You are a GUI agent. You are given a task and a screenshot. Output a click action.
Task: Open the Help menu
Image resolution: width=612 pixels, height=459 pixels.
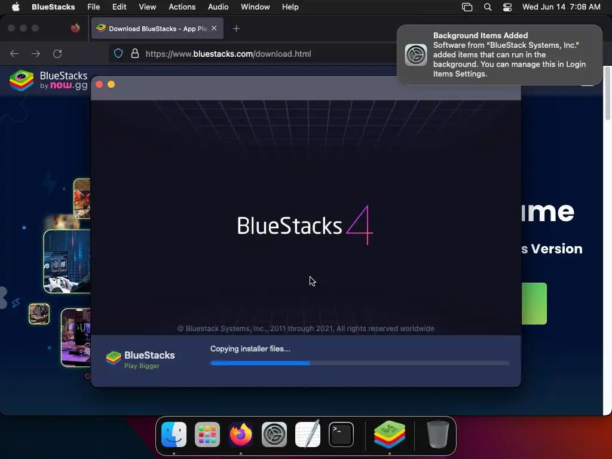(290, 7)
